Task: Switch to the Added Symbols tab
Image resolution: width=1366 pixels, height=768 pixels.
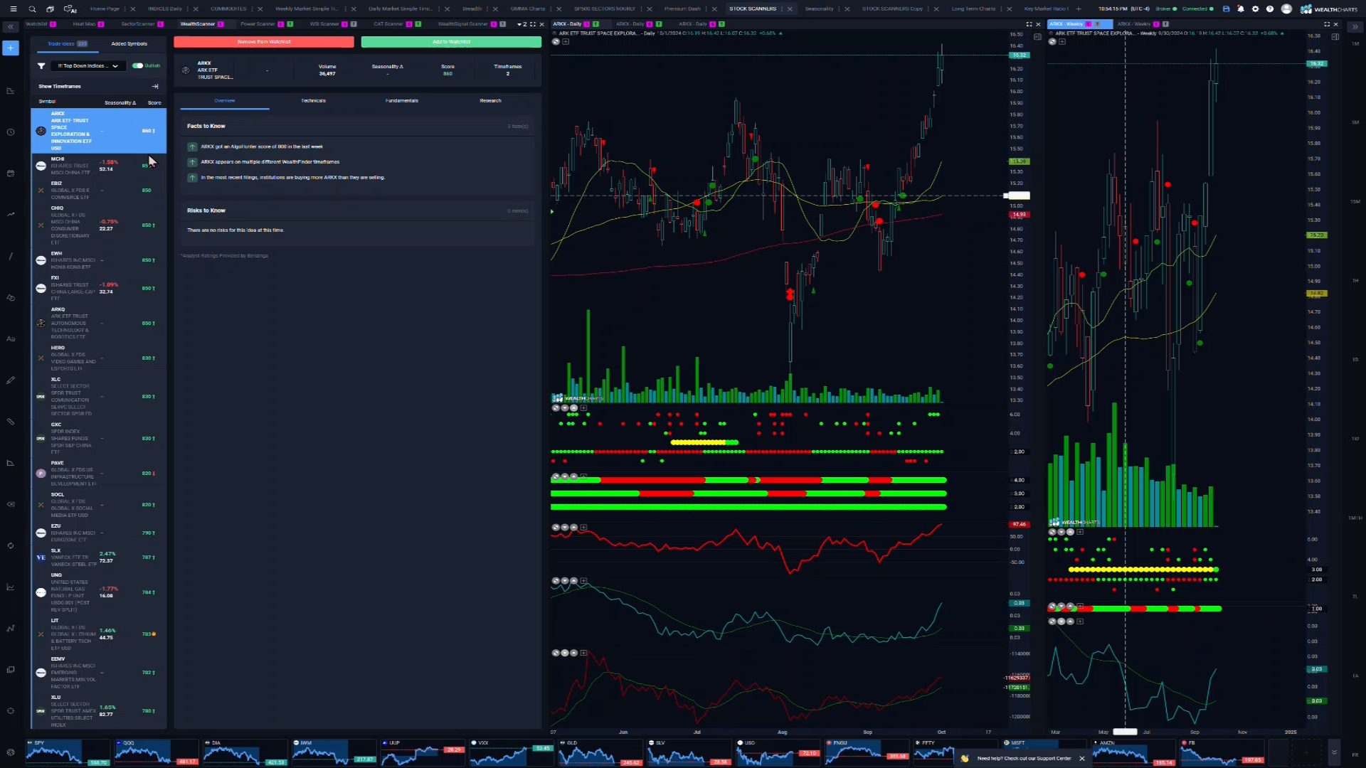Action: coord(129,44)
